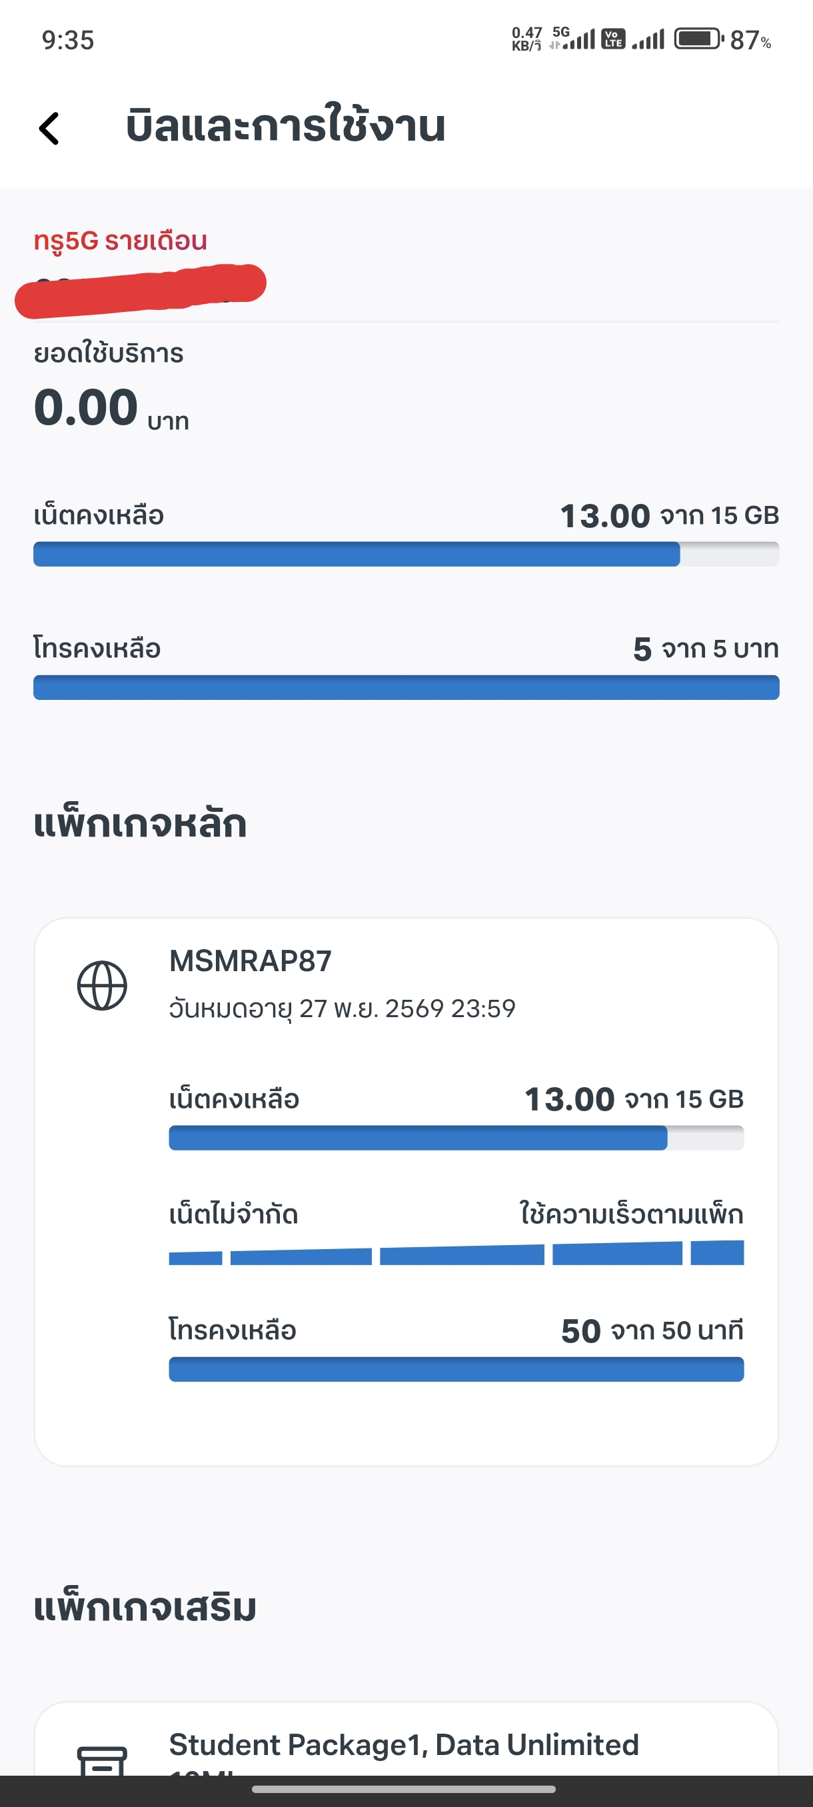
Task: Tap the back arrow icon
Action: [x=49, y=129]
